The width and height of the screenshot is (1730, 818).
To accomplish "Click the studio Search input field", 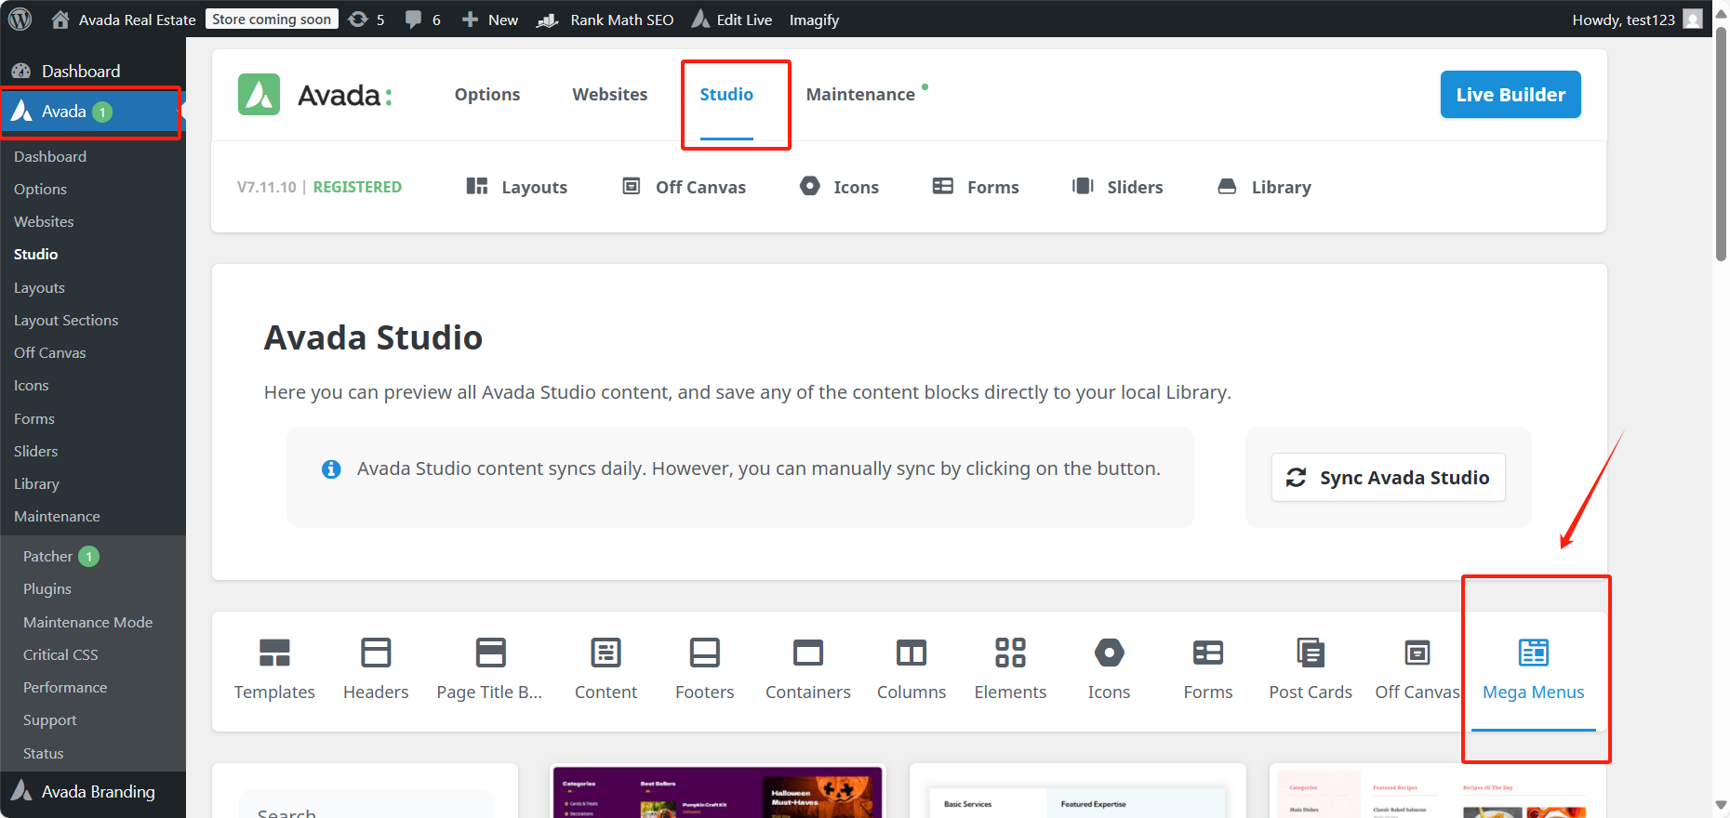I will pyautogui.click(x=365, y=808).
